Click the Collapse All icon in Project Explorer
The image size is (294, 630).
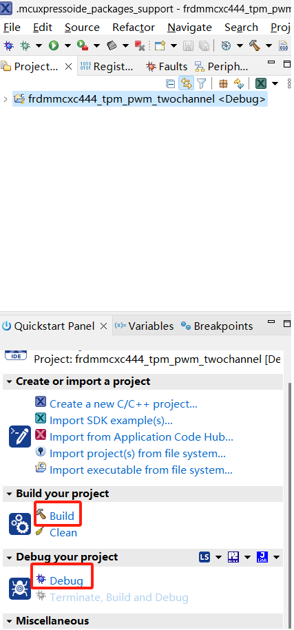tap(171, 83)
